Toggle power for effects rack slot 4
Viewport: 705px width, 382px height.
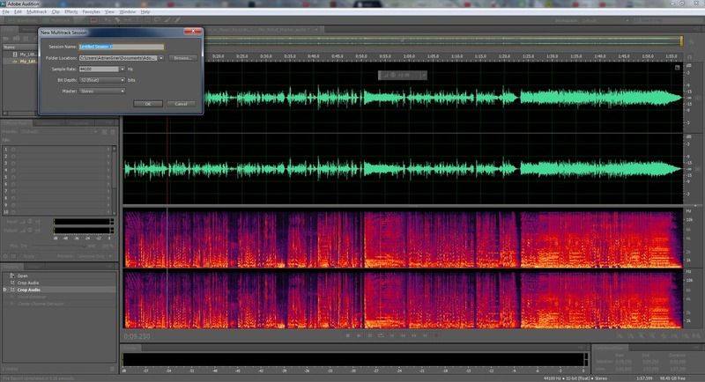[x=13, y=170]
